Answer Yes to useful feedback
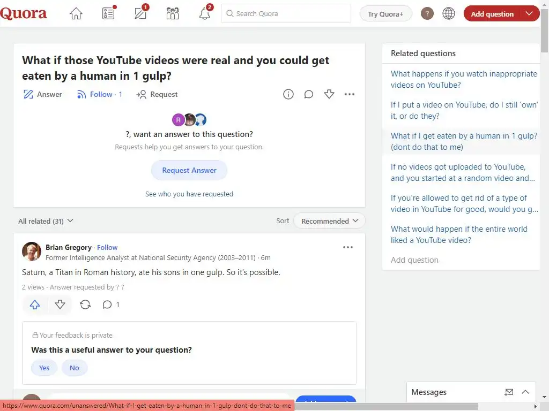This screenshot has width=549, height=411. [x=44, y=368]
